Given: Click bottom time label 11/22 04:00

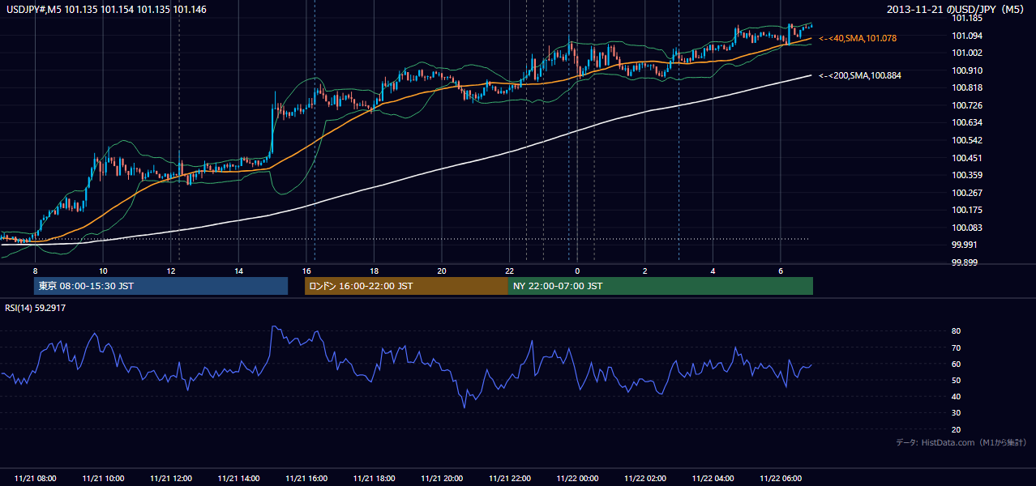Looking at the screenshot, I should (713, 479).
